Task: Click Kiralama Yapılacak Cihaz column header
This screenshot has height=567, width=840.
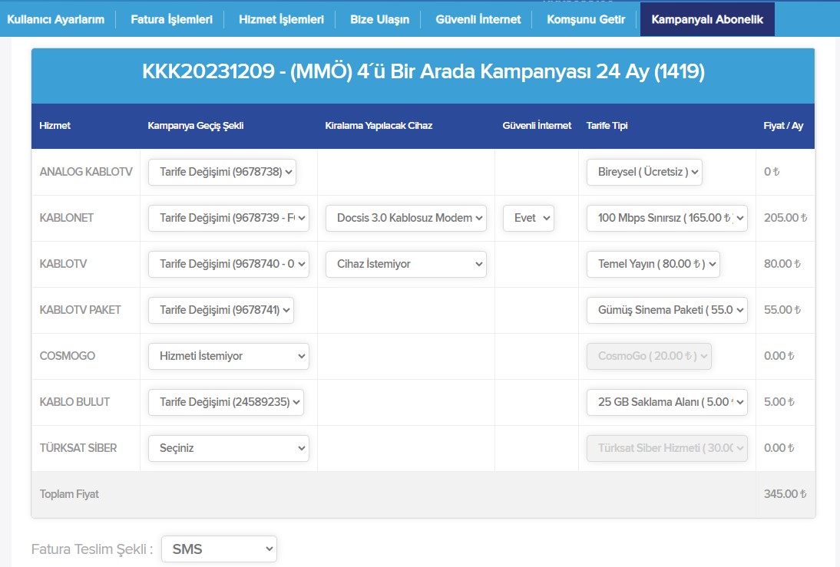Action: (379, 125)
